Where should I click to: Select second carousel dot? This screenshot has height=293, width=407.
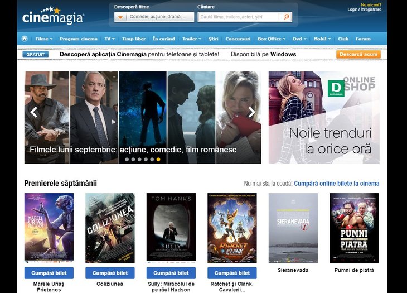tap(133, 160)
